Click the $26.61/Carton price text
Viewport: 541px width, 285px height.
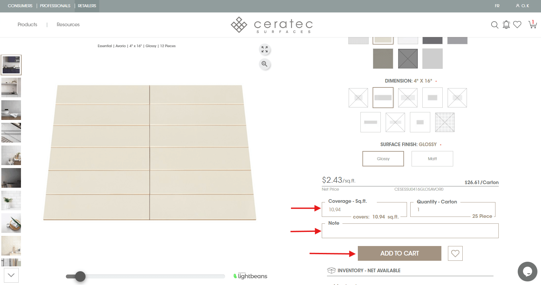click(481, 182)
